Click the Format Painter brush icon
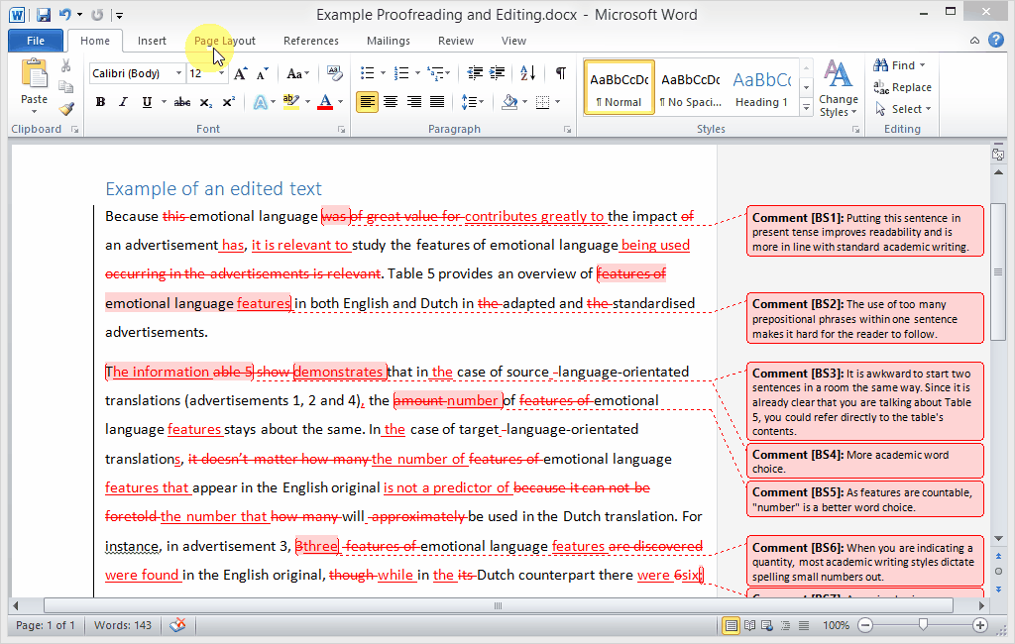 pyautogui.click(x=66, y=109)
